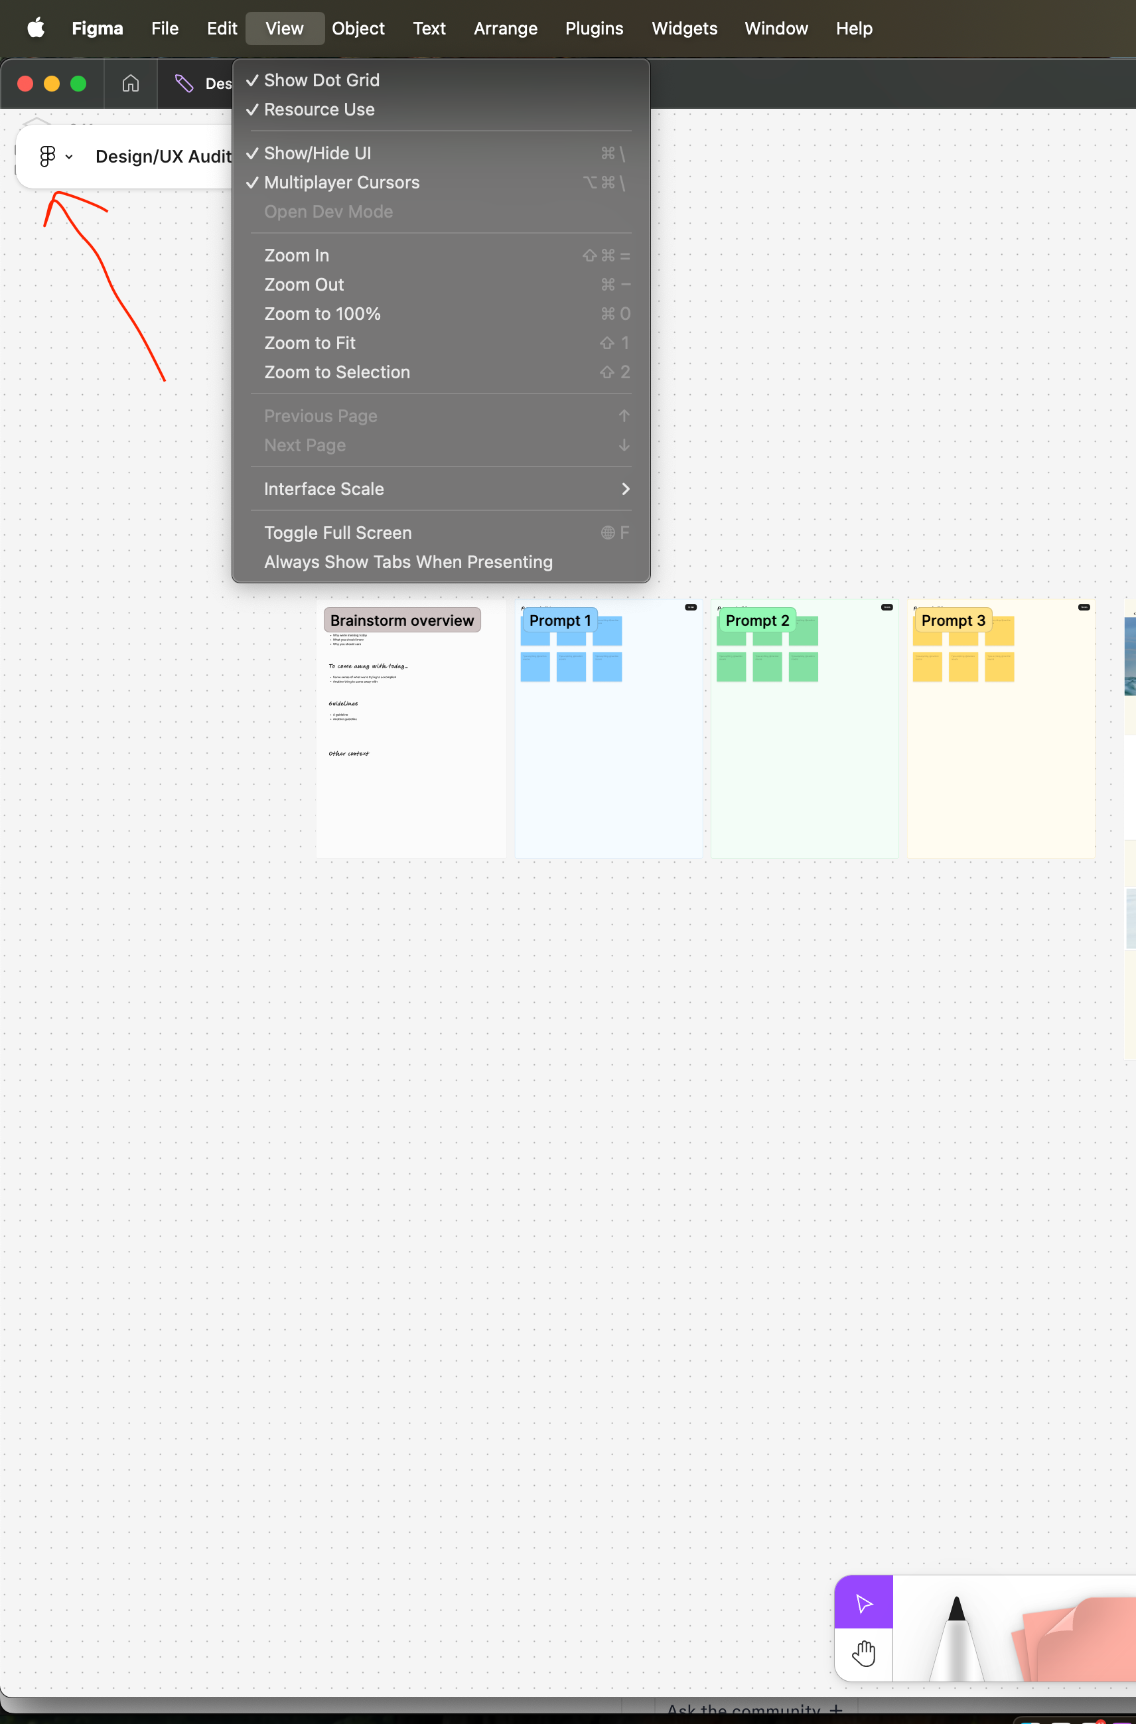Image resolution: width=1136 pixels, height=1724 pixels.
Task: Open the Plugins menu
Action: (x=594, y=29)
